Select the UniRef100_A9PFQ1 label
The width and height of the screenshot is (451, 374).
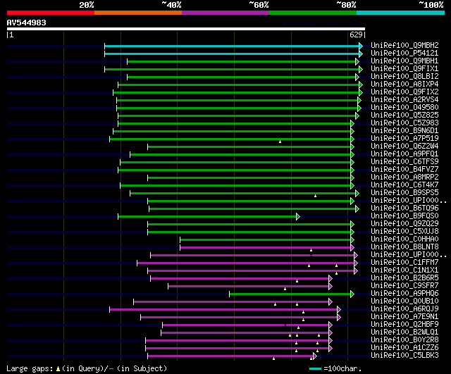point(404,154)
